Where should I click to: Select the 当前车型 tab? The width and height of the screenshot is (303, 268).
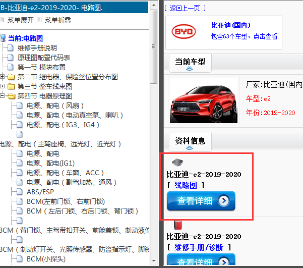click(x=190, y=63)
